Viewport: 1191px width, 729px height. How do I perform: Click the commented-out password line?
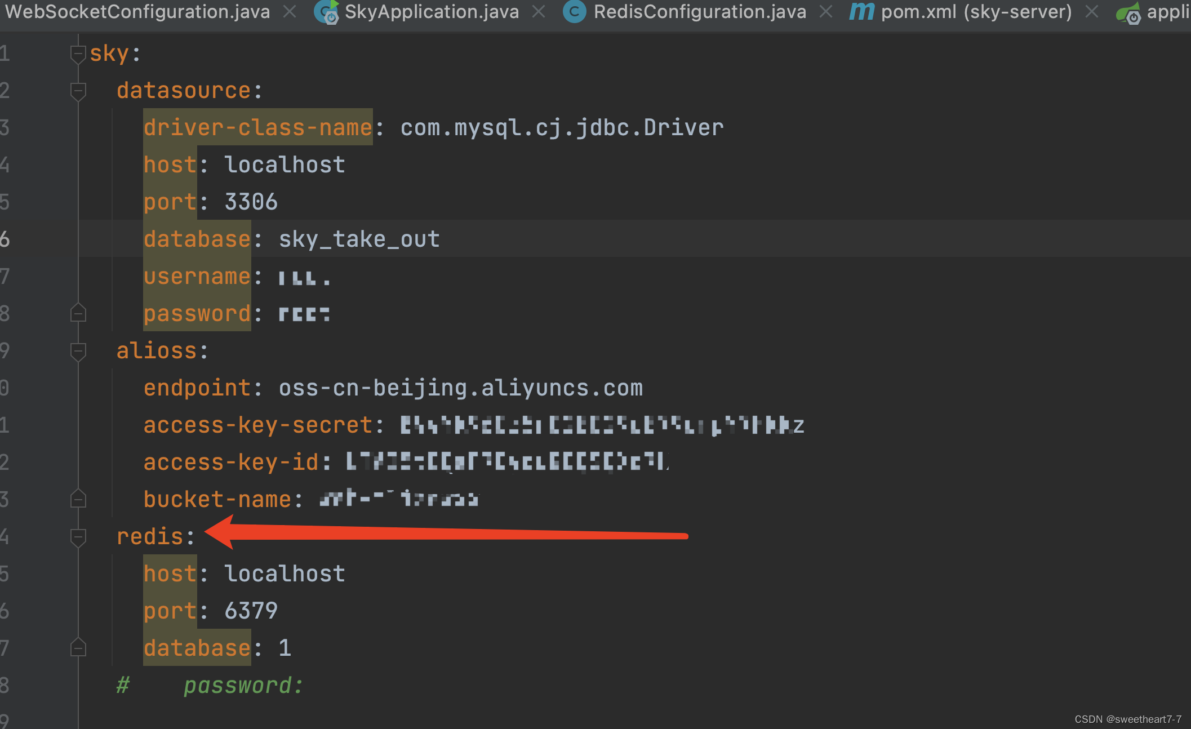tap(211, 686)
